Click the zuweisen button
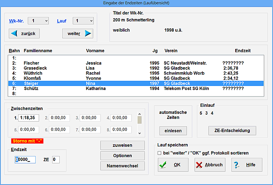This screenshot has width=273, height=185. pos(122,145)
